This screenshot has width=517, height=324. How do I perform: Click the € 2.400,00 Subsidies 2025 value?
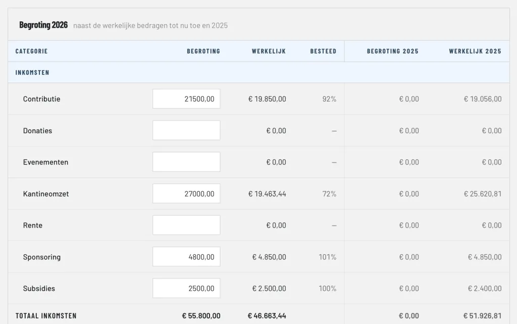[x=485, y=288]
